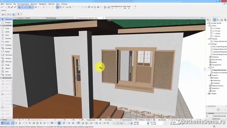Select the Zone (Зона) tool
This screenshot has height=128, width=227.
pos(6,71)
